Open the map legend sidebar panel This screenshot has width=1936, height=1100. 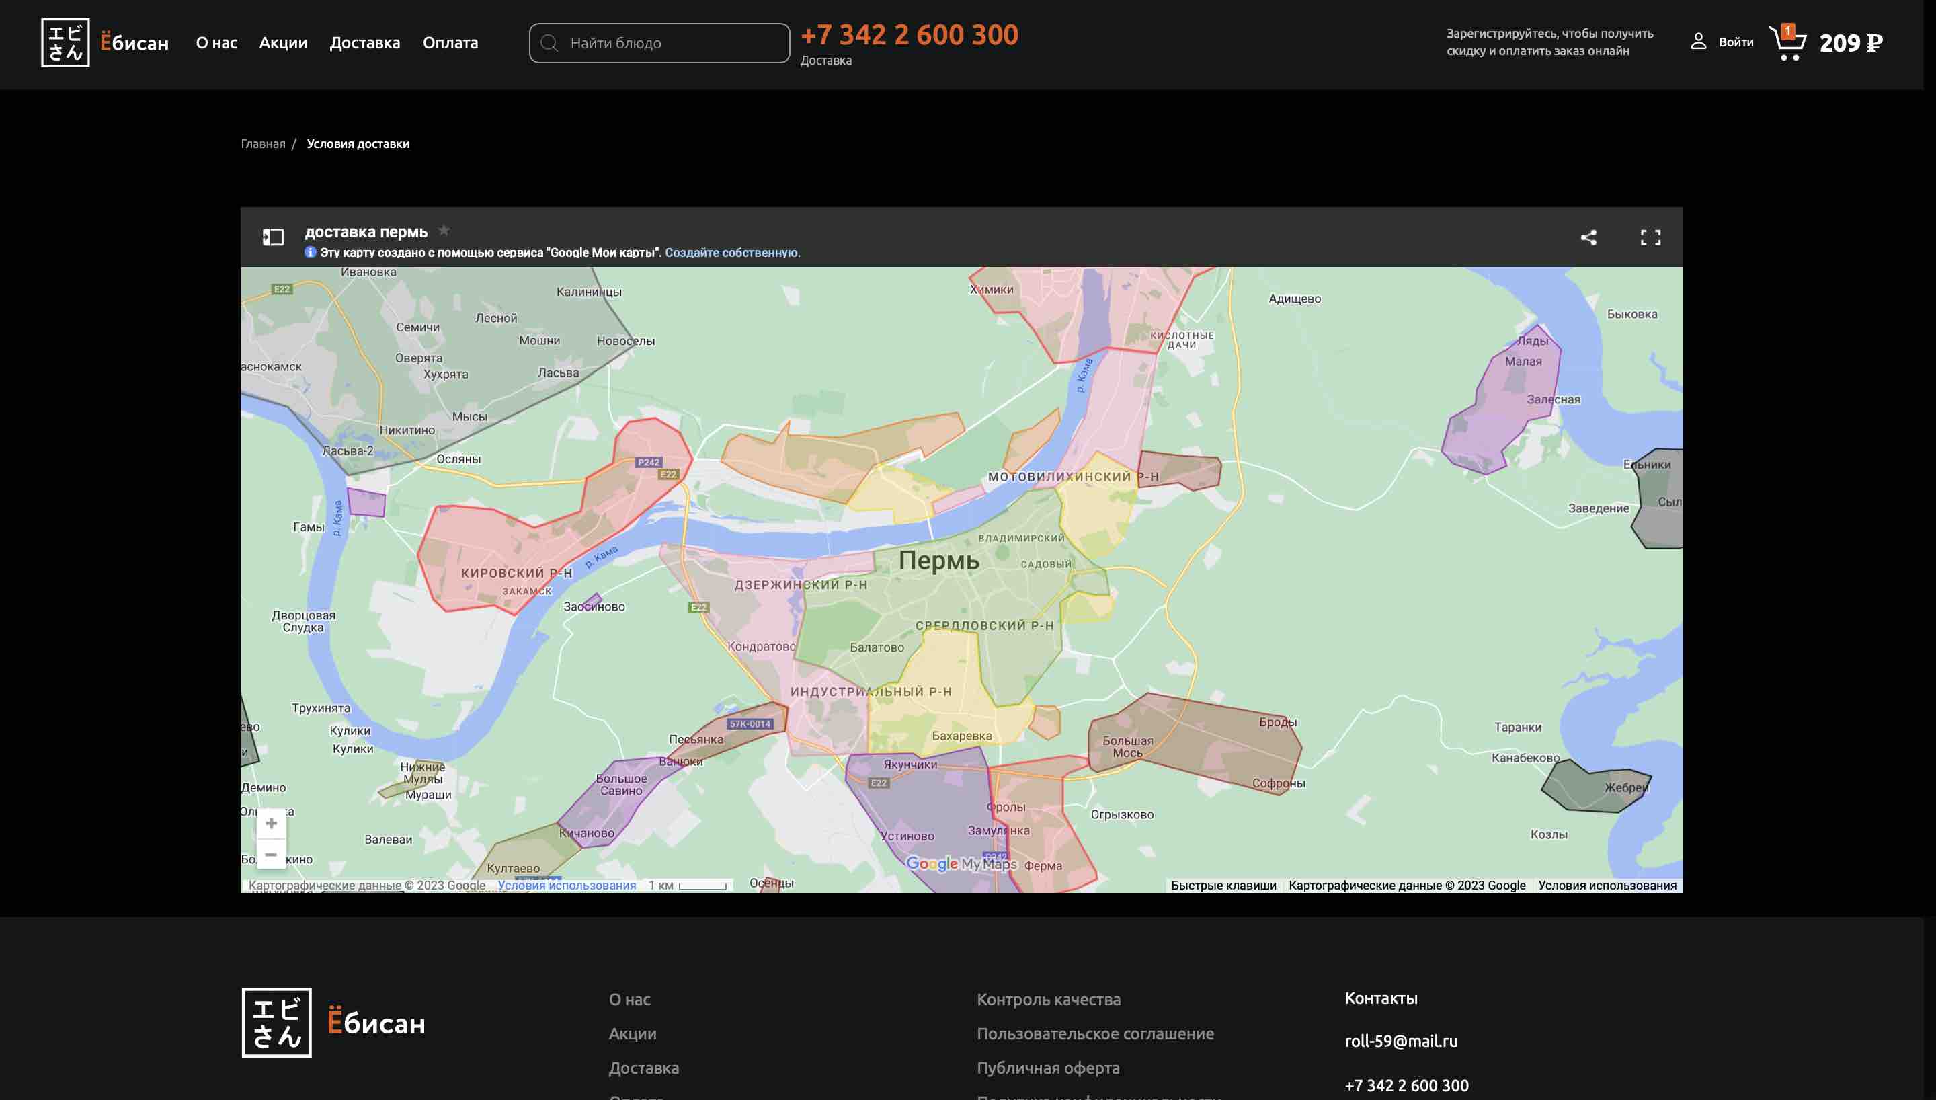click(272, 237)
